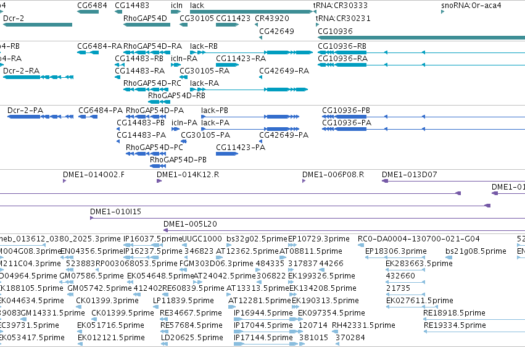
Task: Open the lack-PB protein label
Action: coord(215,111)
